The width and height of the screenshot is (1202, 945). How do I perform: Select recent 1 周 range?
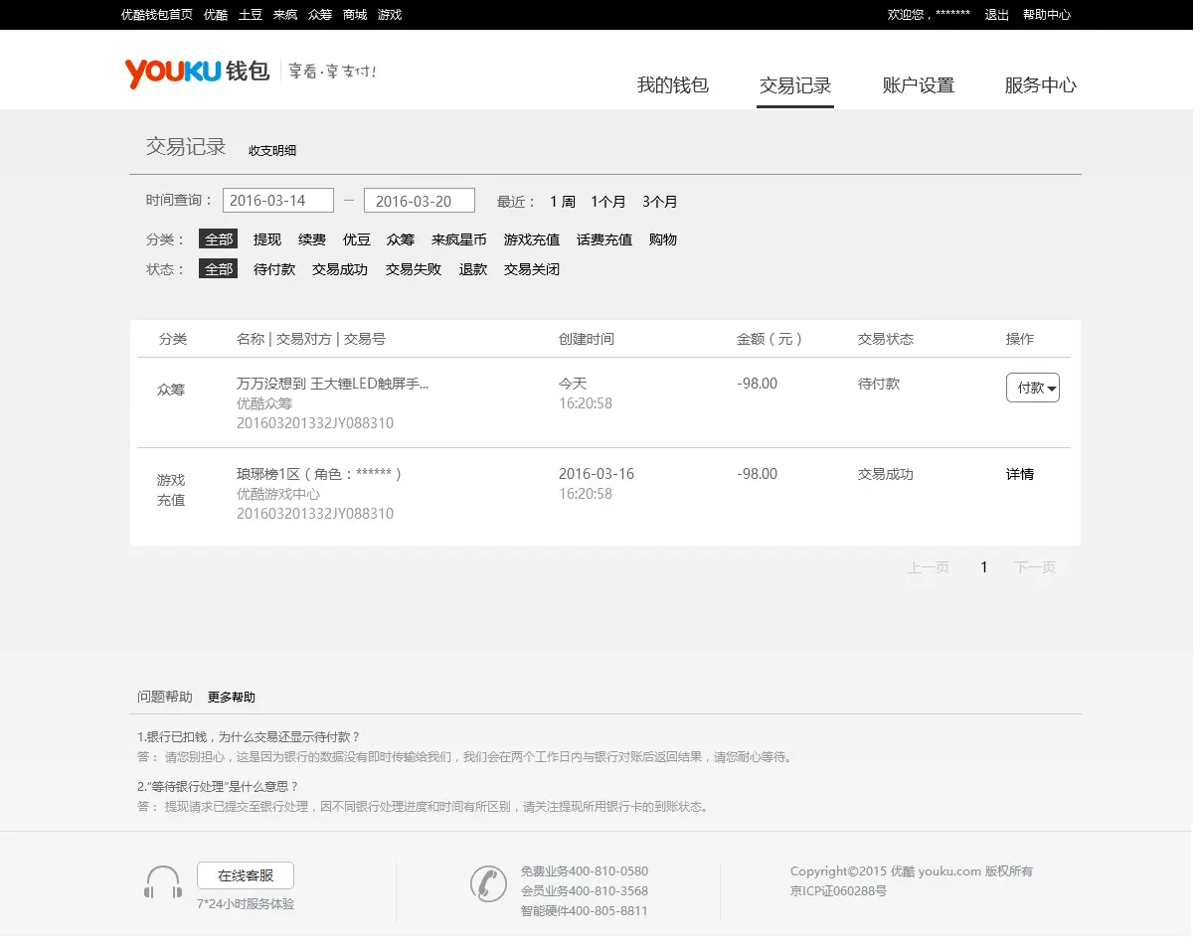[563, 202]
